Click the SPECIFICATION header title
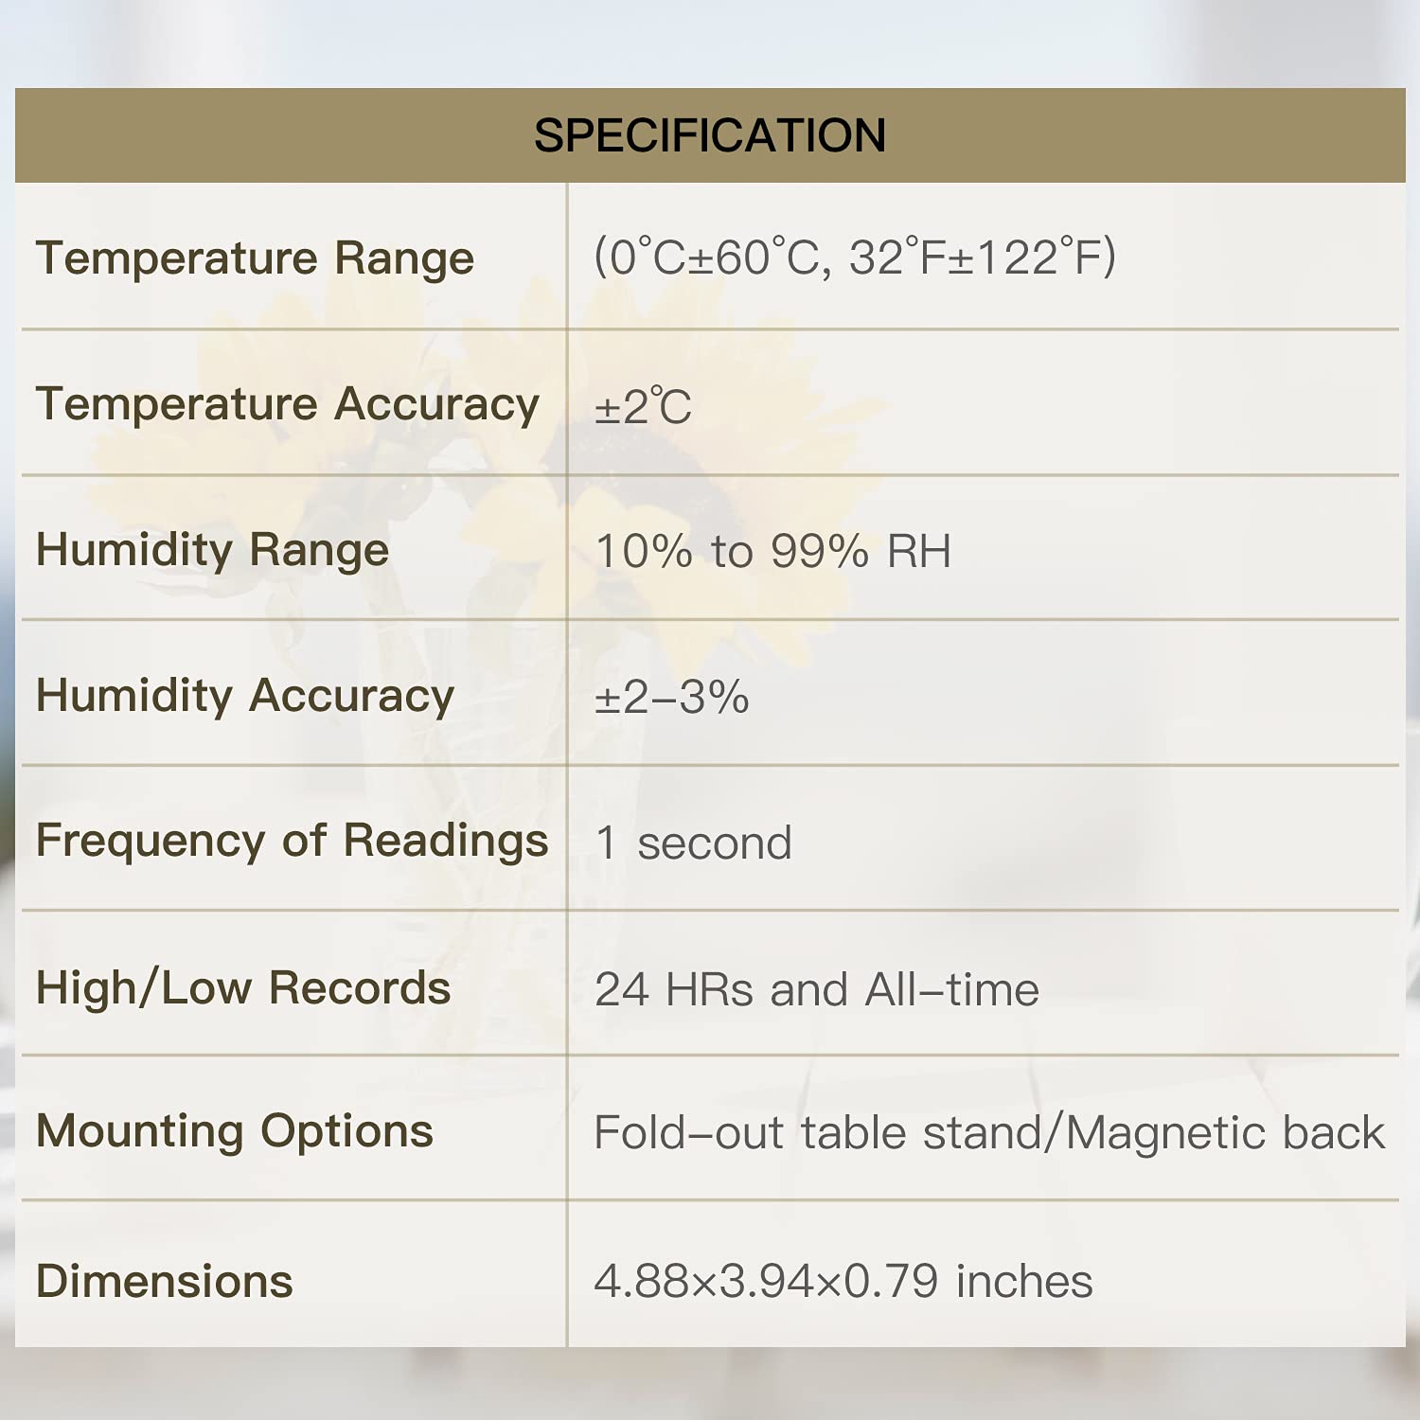The height and width of the screenshot is (1420, 1420). pyautogui.click(x=710, y=135)
